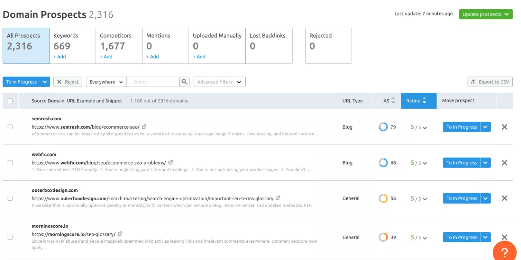
Task: Toggle select-all checkbox in table header
Action: [x=10, y=101]
